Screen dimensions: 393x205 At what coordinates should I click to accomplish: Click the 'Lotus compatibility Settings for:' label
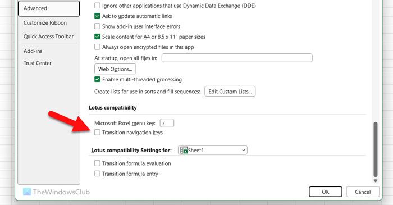pos(131,151)
